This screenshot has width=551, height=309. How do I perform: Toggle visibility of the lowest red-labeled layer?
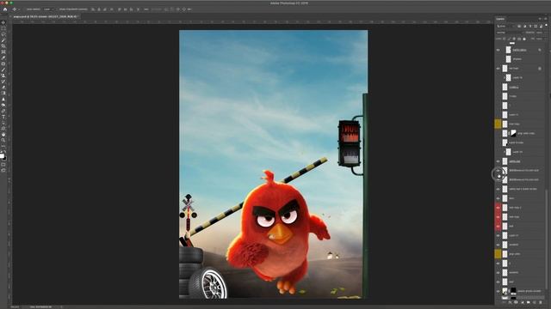pos(498,226)
